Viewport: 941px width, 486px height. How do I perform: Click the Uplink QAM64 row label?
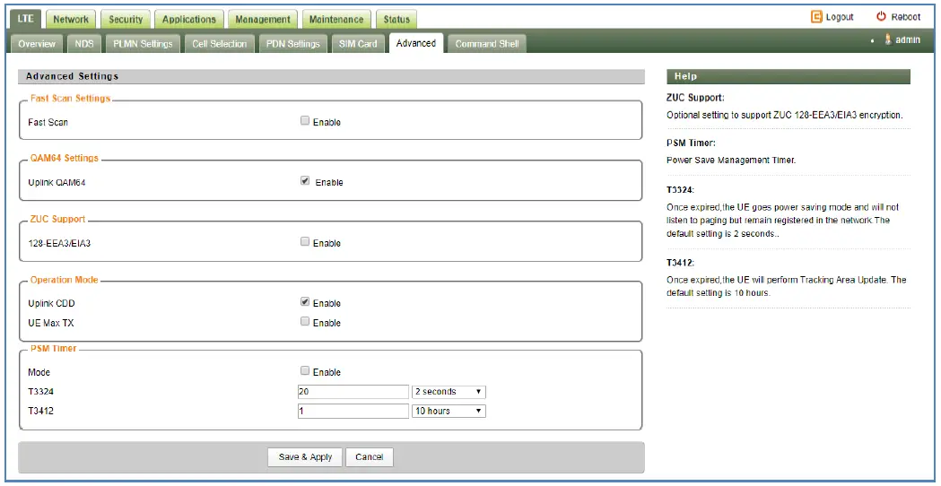click(57, 182)
